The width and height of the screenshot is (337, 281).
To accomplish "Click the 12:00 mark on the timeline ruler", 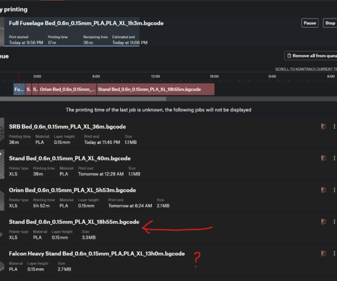I will 155,76.
